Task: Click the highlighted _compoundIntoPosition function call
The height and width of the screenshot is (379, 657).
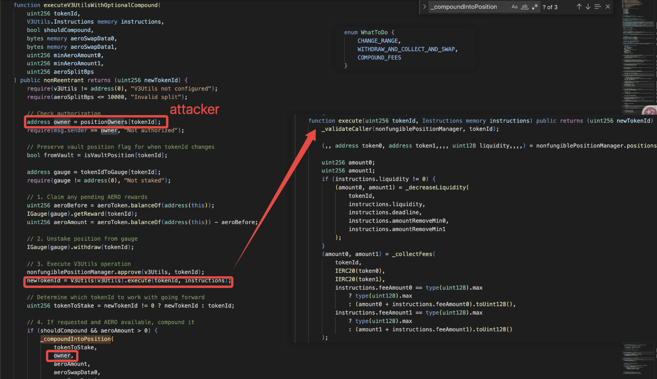Action: (77, 339)
